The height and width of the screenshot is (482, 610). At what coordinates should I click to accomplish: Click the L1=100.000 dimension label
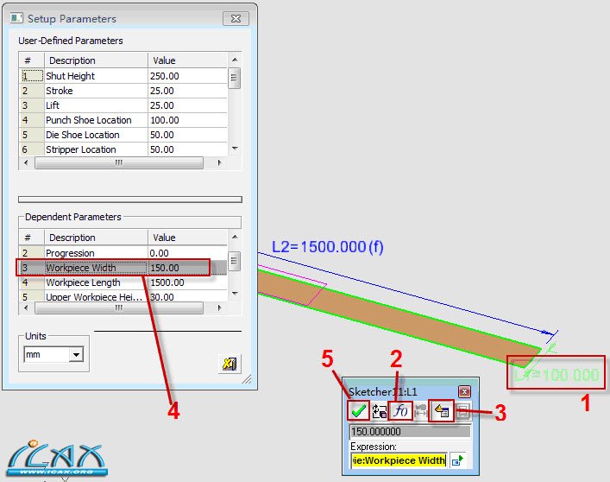click(557, 375)
